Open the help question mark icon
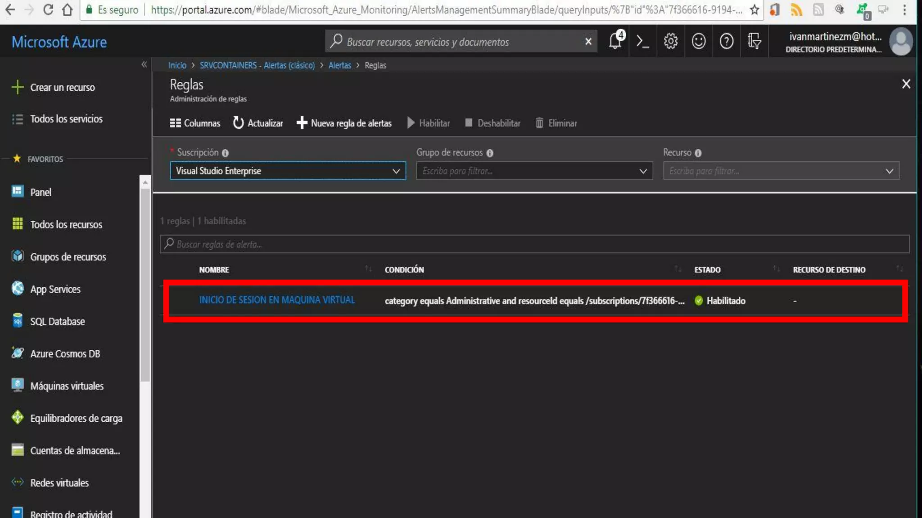922x518 pixels. pyautogui.click(x=726, y=41)
